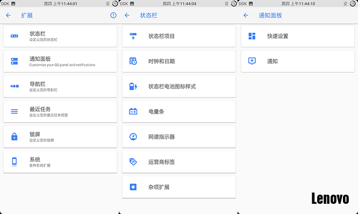Image resolution: width=358 pixels, height=214 pixels.
Task: Tap image notification icon beside first DDK
Action: coord(13,4)
